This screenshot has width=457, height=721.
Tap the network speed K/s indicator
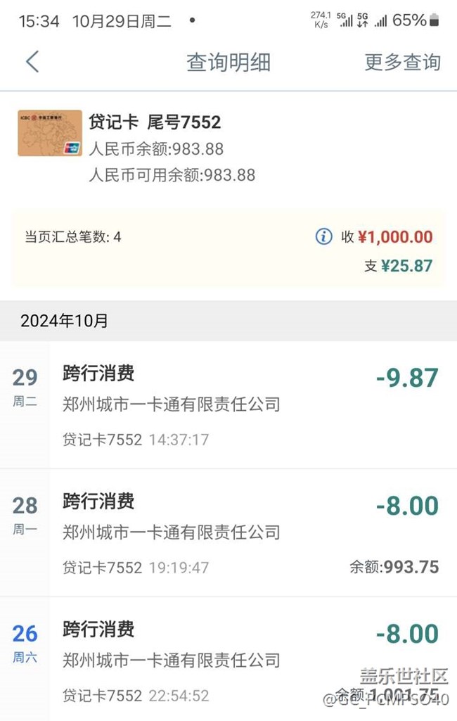click(321, 20)
